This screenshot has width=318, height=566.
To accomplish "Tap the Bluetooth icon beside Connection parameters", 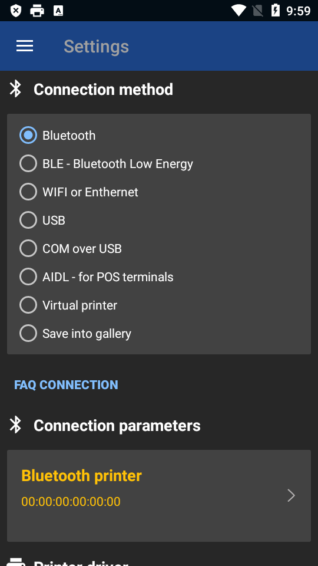I will click(x=15, y=425).
